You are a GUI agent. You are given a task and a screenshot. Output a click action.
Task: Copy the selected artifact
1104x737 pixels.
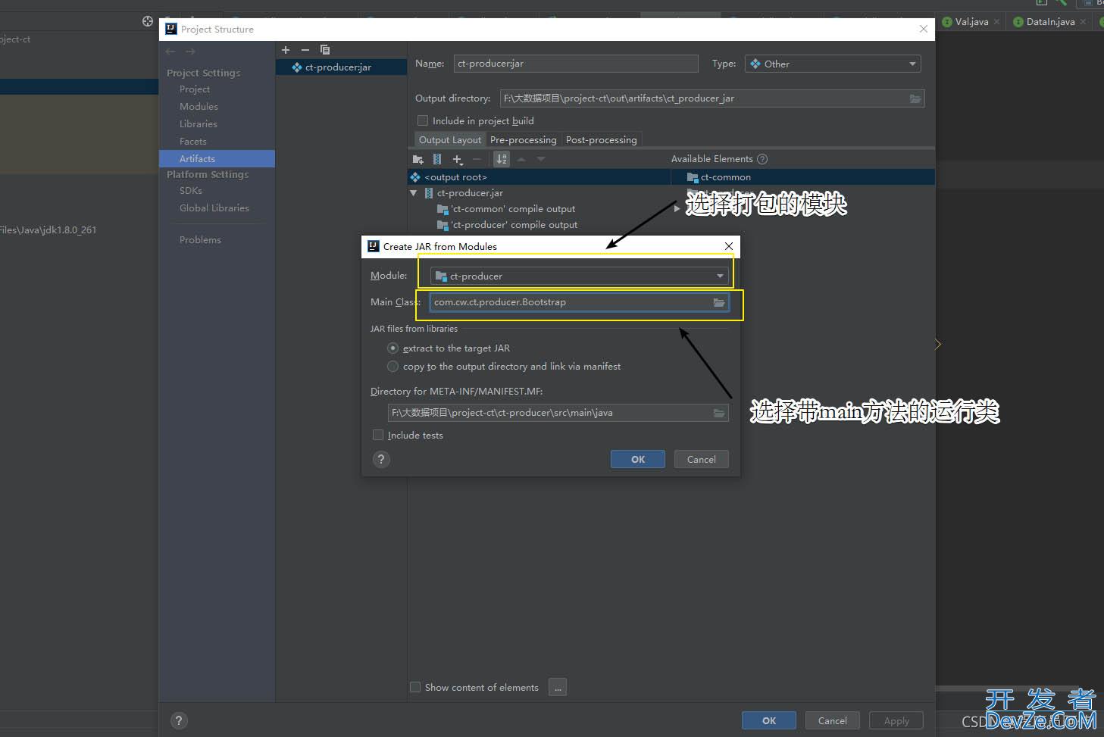[325, 50]
